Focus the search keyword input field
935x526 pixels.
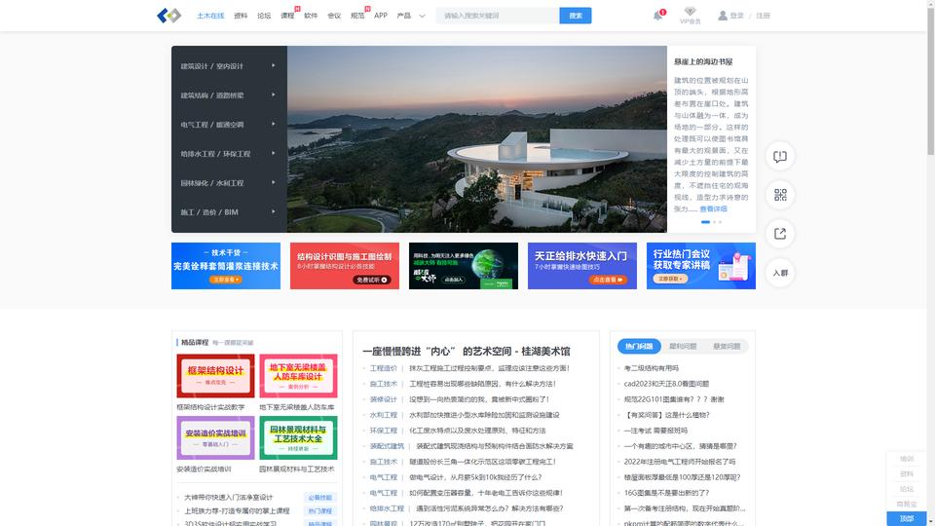pyautogui.click(x=498, y=16)
